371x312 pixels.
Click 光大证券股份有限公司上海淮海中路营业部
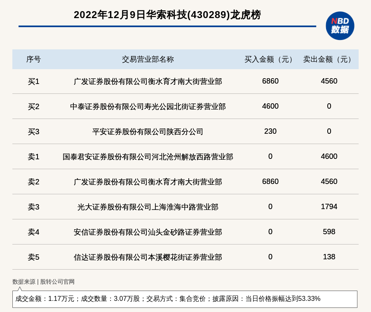pyautogui.click(x=148, y=207)
